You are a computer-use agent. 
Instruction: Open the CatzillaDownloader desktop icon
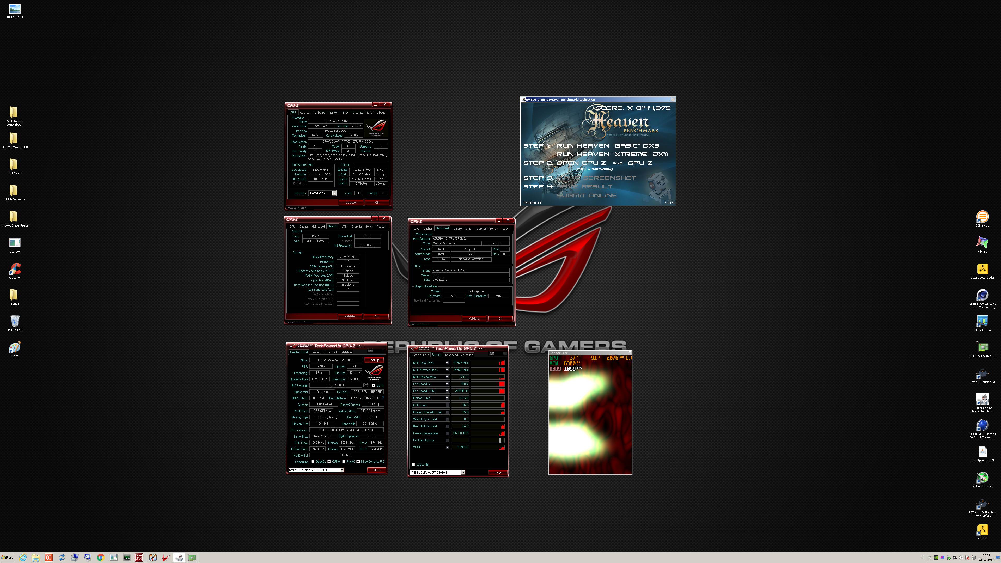click(982, 271)
